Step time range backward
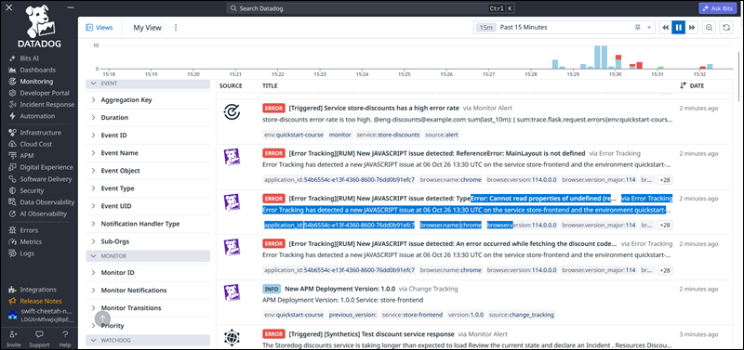 [665, 28]
